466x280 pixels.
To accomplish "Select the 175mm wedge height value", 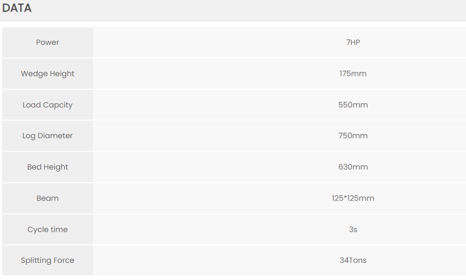I will 353,74.
